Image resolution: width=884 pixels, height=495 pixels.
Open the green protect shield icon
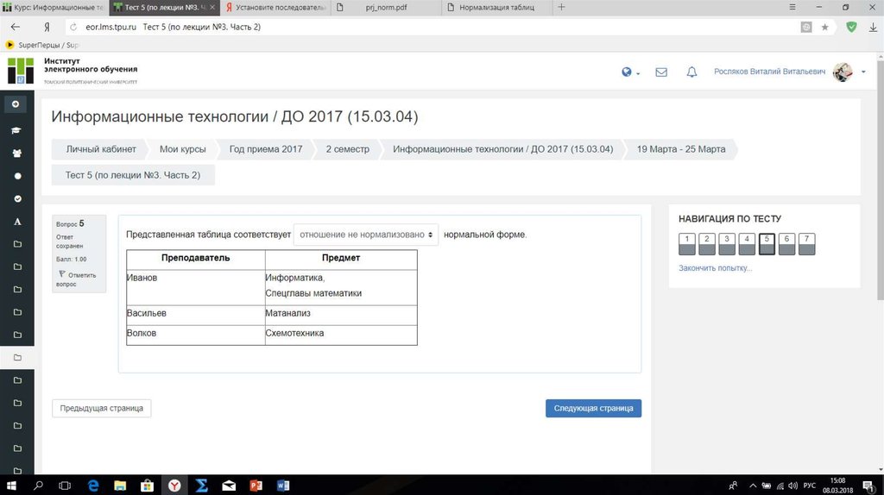851,27
